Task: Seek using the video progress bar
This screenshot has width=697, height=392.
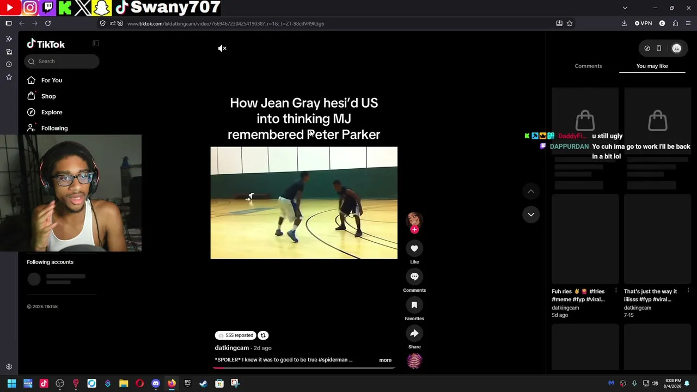Action: (x=304, y=367)
